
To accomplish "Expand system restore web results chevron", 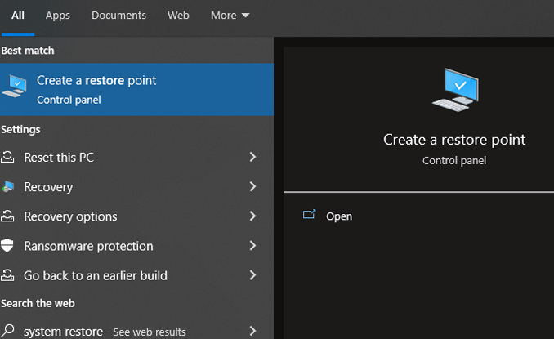I will click(x=252, y=331).
